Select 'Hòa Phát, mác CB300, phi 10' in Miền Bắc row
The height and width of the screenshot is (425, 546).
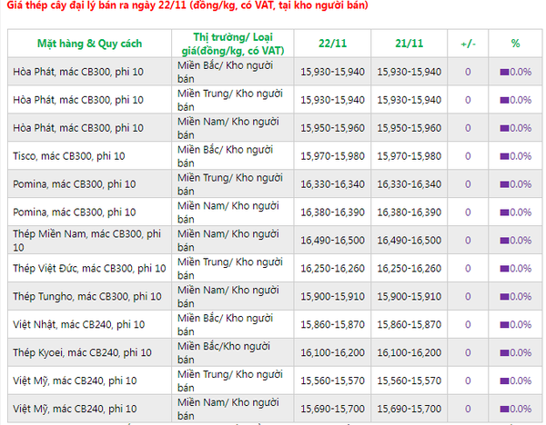coord(78,72)
